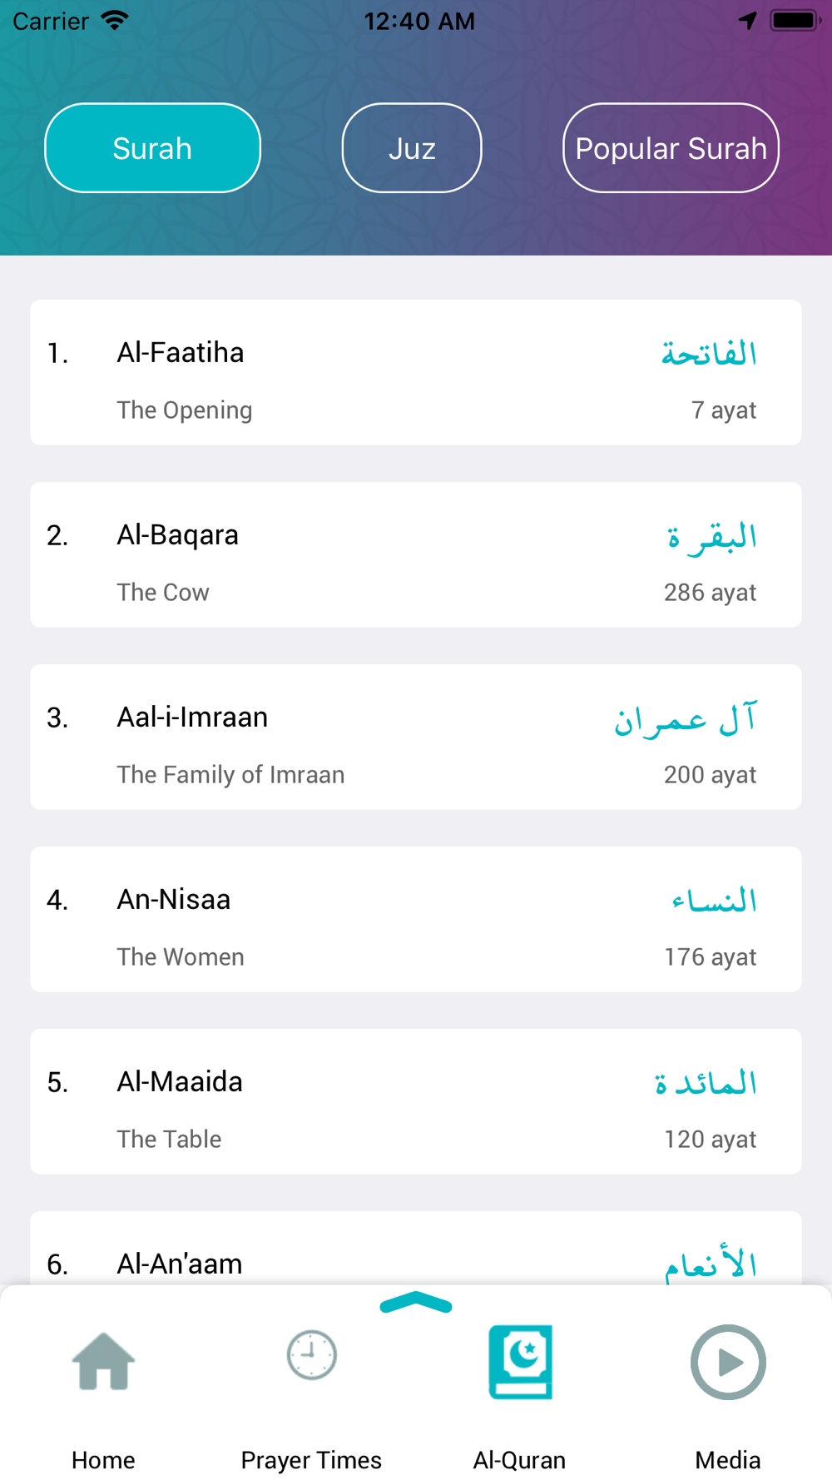The width and height of the screenshot is (832, 1480).
Task: Tap the Prayer Times label
Action: [x=311, y=1459]
